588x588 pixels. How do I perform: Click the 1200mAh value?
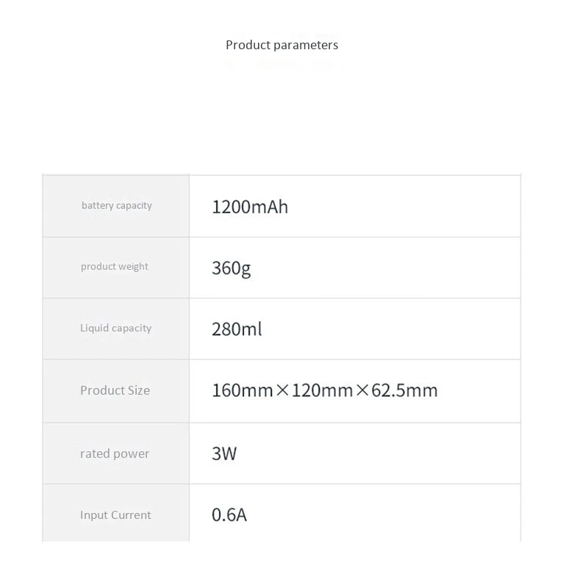[x=250, y=207]
